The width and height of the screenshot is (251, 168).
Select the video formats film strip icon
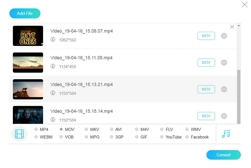[x=19, y=134]
